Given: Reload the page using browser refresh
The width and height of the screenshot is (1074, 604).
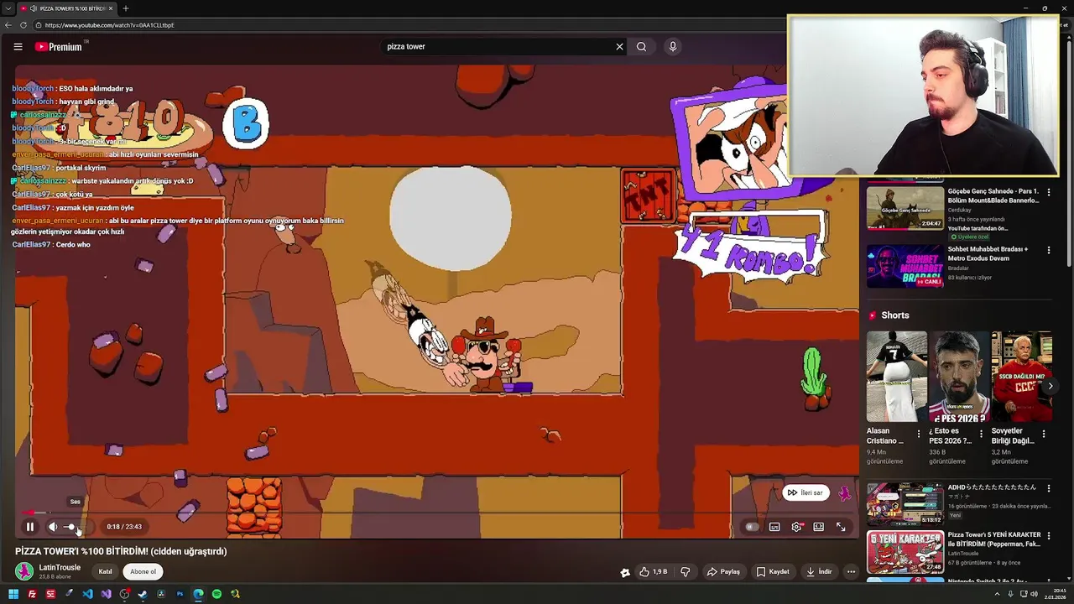Looking at the screenshot, I should (x=22, y=25).
